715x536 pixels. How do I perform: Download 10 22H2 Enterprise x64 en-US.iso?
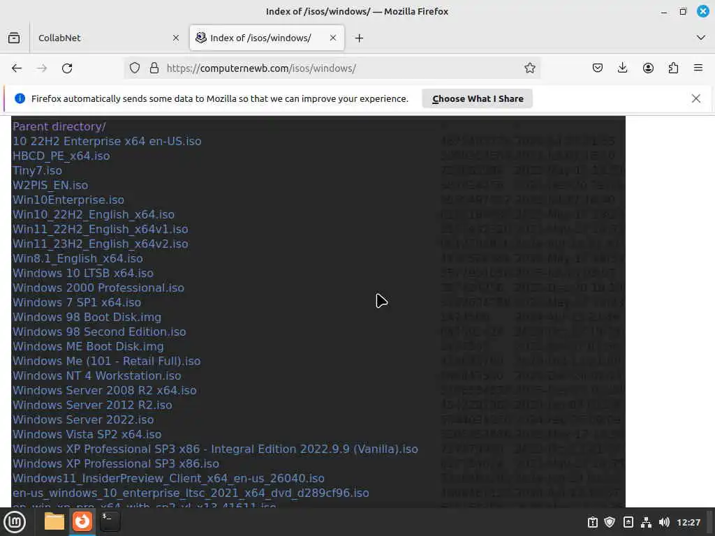tap(107, 141)
